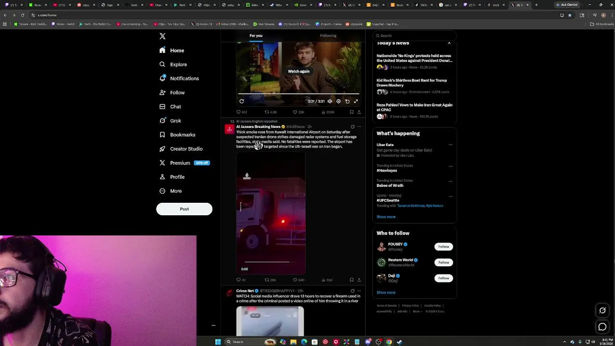Open Notifications in the sidebar
Screen dimensions: 615x346
point(179,78)
